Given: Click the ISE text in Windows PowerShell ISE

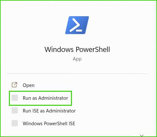Looking at the screenshot, I should [72, 124].
